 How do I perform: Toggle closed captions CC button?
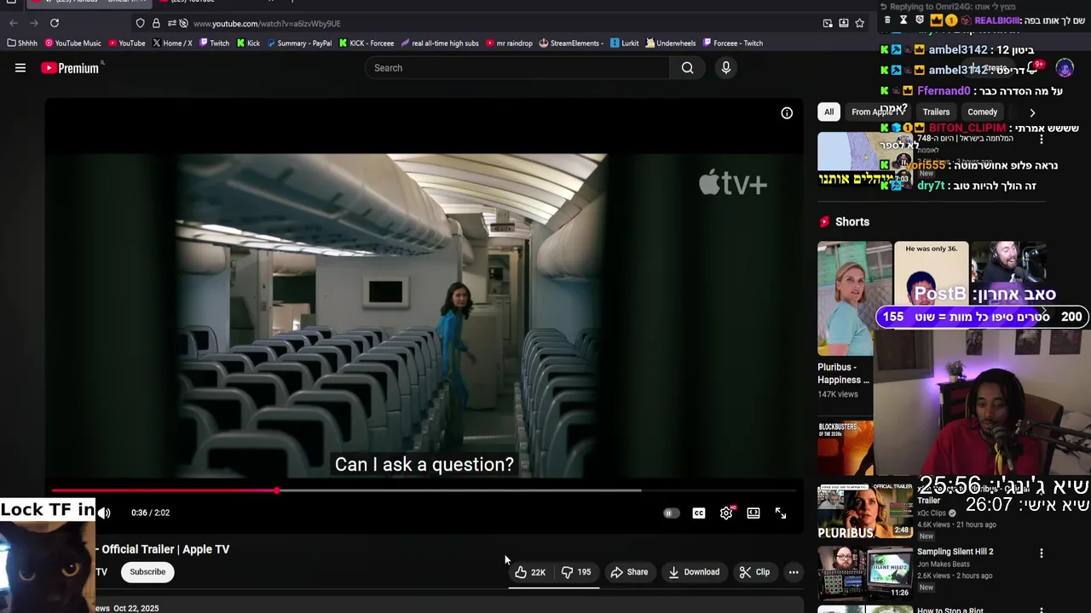[699, 513]
